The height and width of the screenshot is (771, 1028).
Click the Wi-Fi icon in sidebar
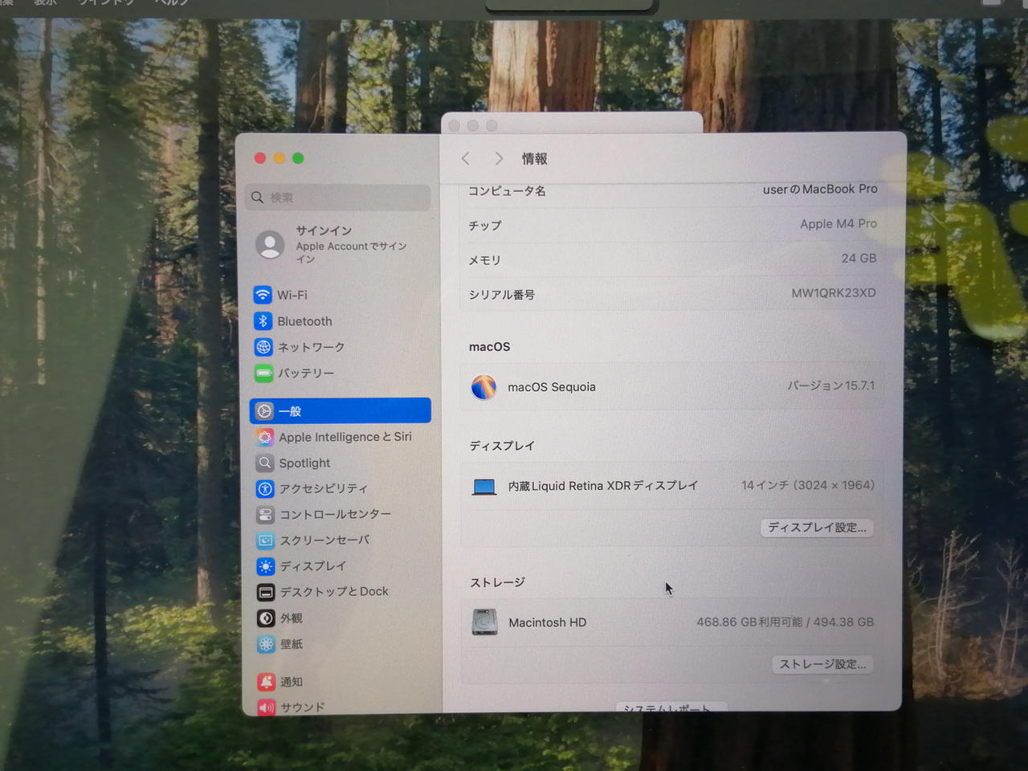click(x=263, y=295)
